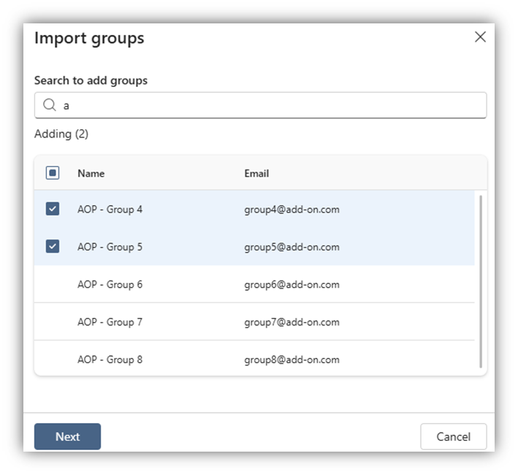Click the Next button
The width and height of the screenshot is (518, 475).
[67, 436]
